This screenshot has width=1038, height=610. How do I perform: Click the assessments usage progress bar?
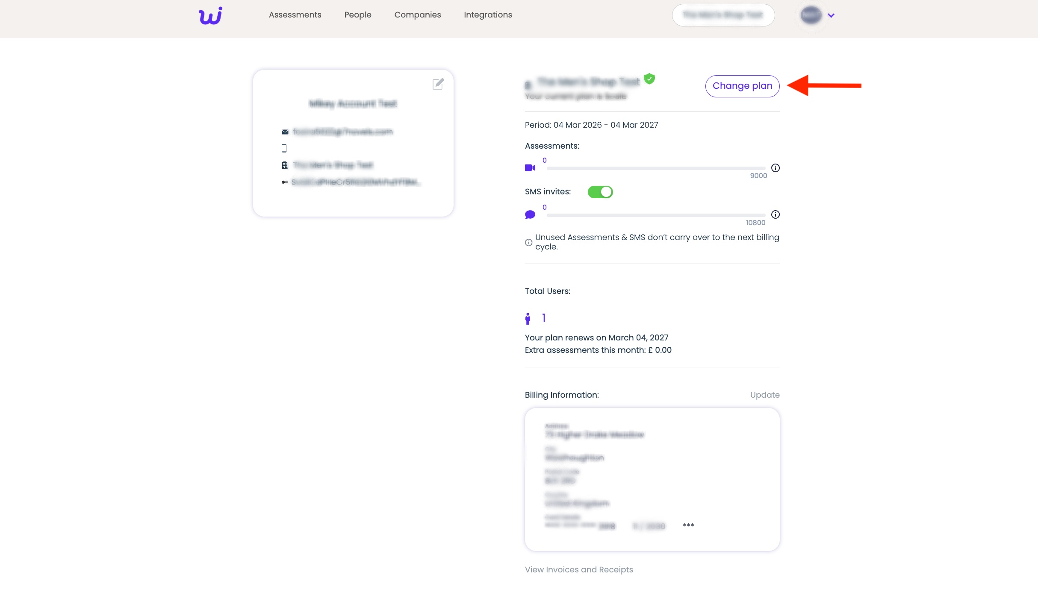(656, 168)
